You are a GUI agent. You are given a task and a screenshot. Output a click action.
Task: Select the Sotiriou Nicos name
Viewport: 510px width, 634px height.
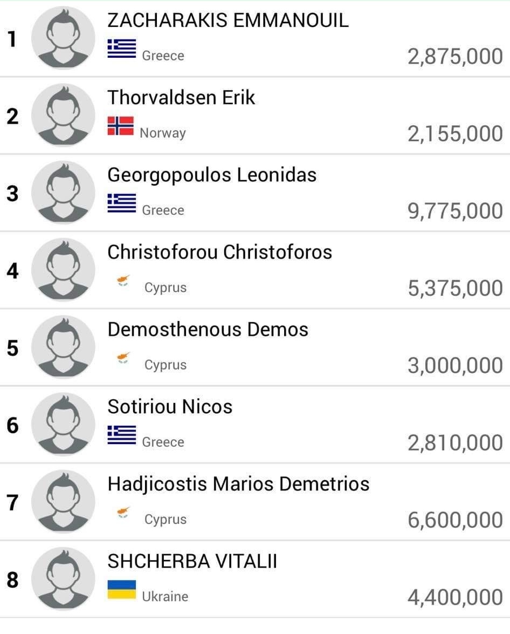(170, 407)
